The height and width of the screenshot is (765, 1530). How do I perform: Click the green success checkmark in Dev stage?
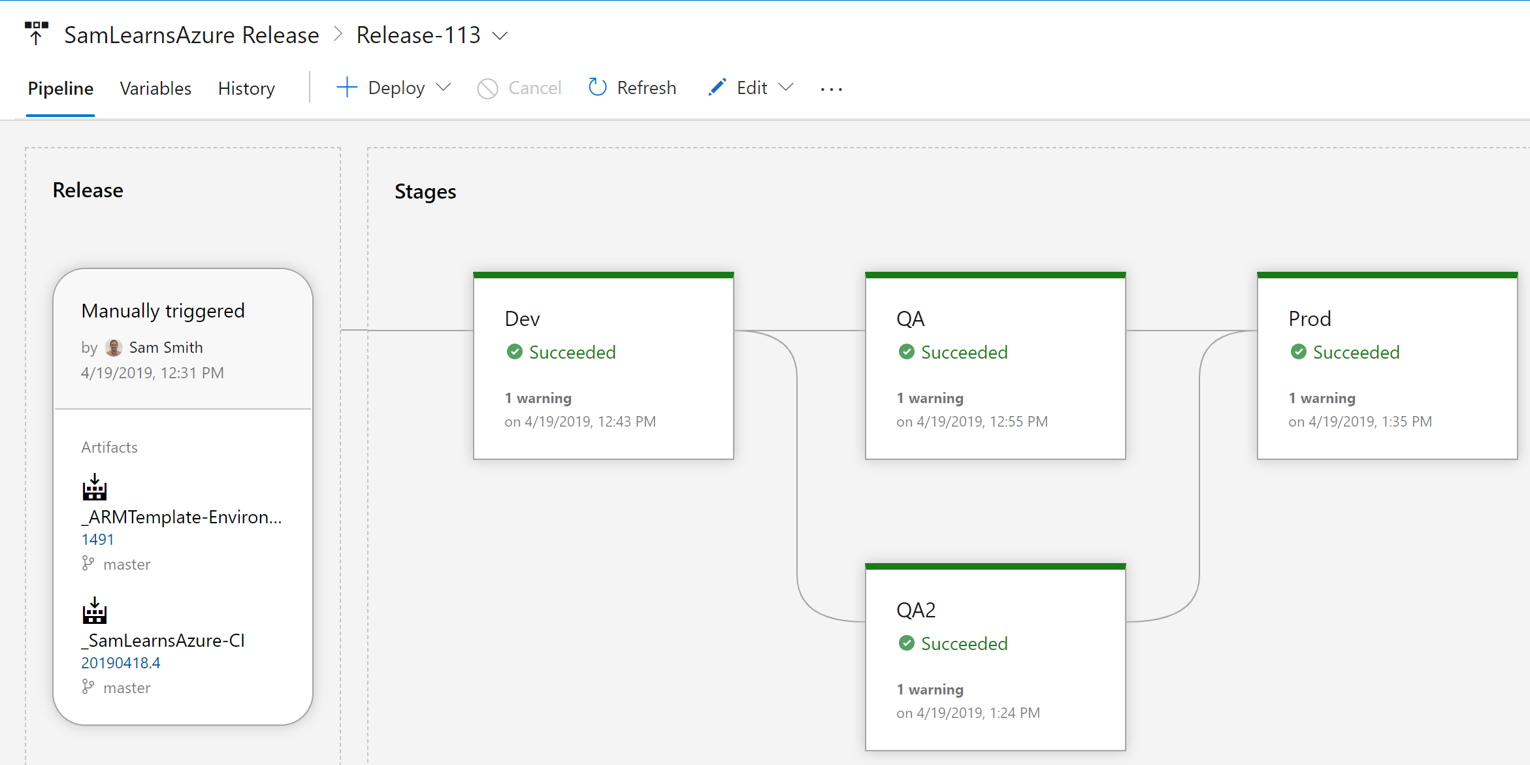515,352
